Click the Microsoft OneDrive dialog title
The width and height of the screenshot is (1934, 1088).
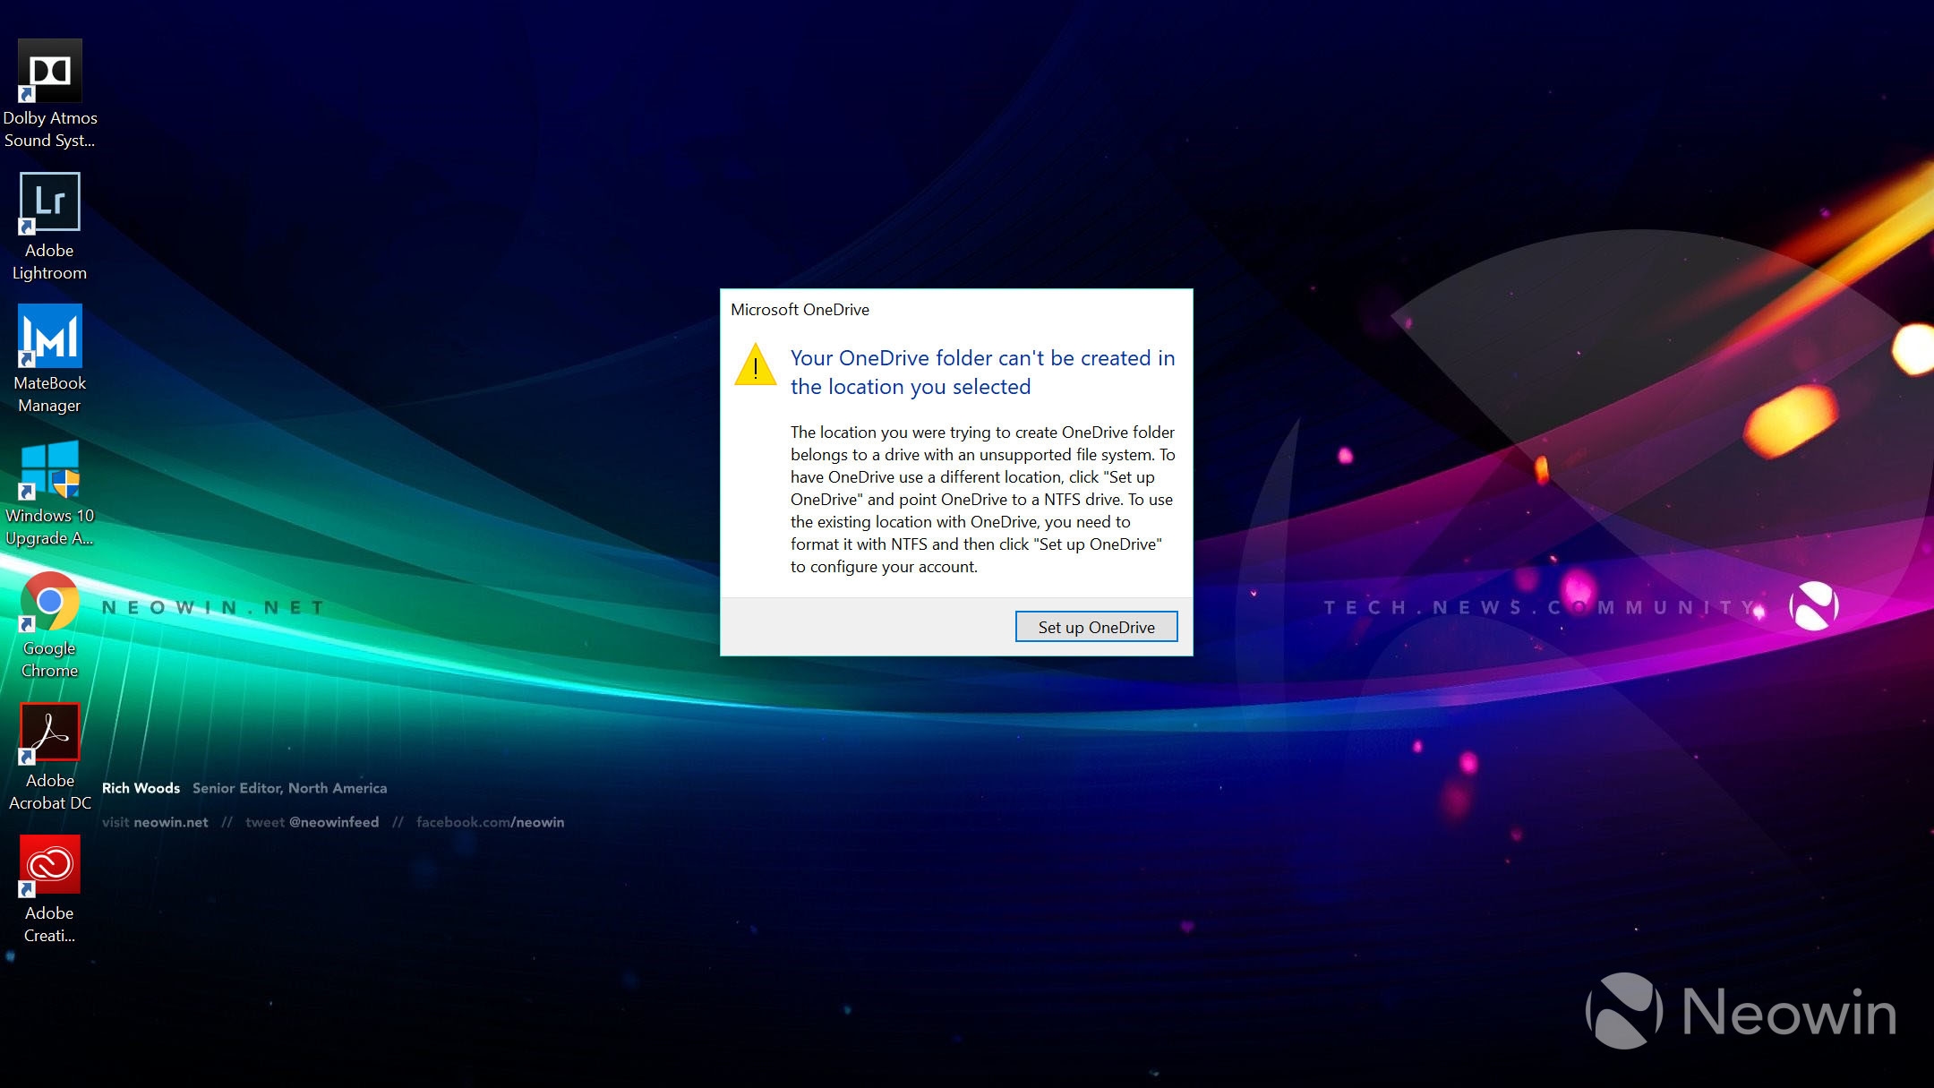[800, 310]
